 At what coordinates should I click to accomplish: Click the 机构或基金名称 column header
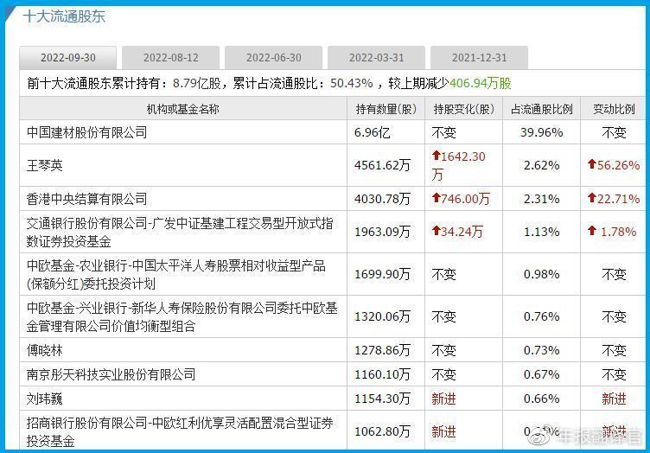(183, 109)
